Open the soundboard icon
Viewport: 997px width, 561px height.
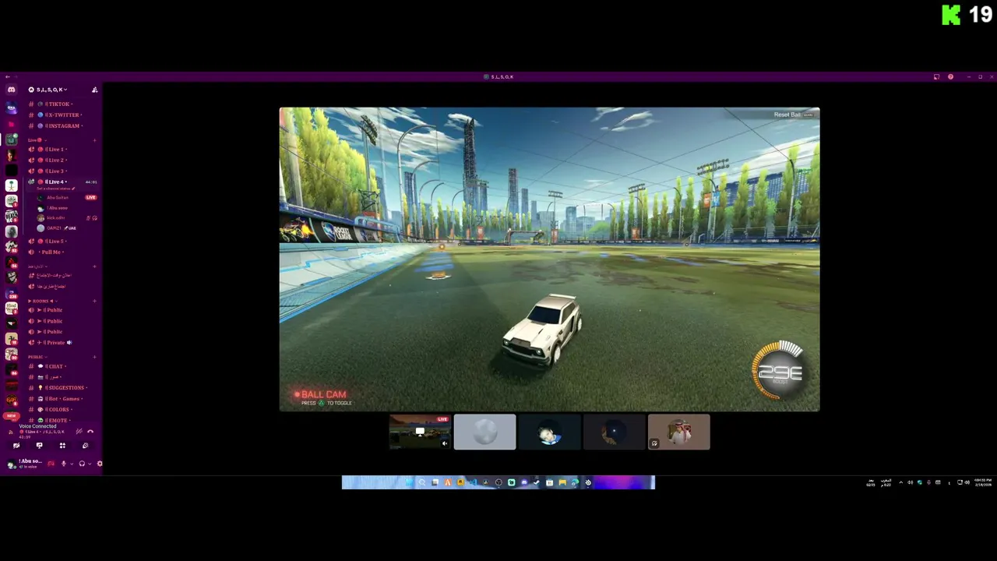click(x=85, y=446)
